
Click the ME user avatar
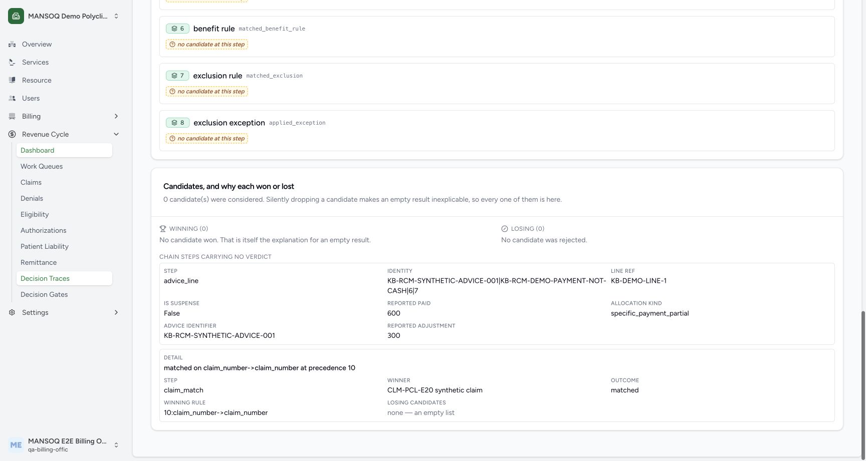[16, 445]
